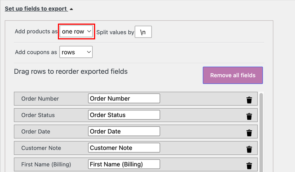Edit the First Name (Billing) title input

pos(124,164)
